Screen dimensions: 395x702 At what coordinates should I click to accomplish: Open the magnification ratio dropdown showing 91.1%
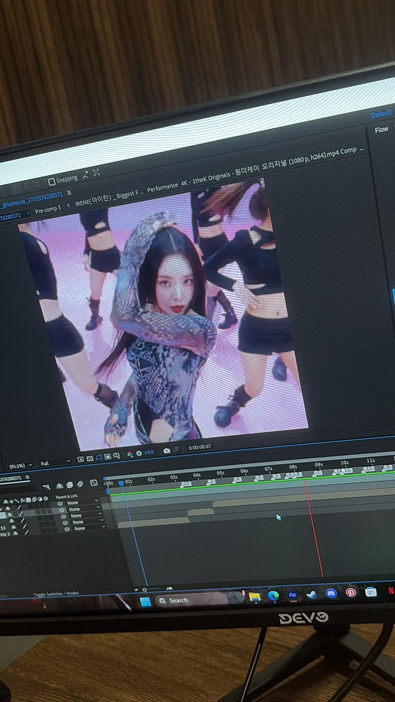pyautogui.click(x=20, y=465)
